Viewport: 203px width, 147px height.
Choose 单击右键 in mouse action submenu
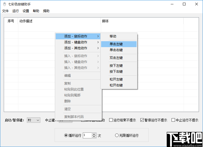119,50
